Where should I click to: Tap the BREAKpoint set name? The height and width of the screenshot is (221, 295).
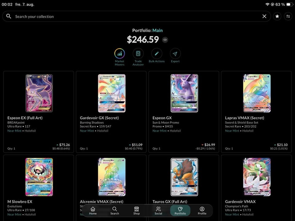tap(16, 122)
